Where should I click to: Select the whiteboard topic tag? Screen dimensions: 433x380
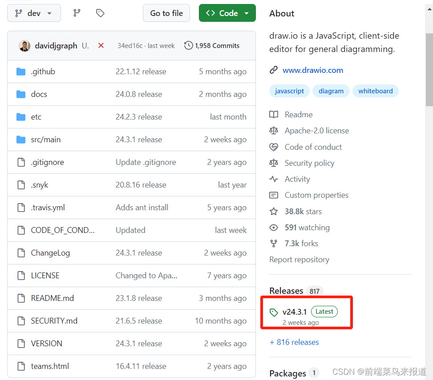(x=376, y=91)
